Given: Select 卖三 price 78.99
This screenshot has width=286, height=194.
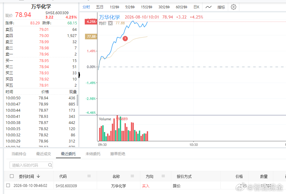Looking at the screenshot, I should pos(44,42).
